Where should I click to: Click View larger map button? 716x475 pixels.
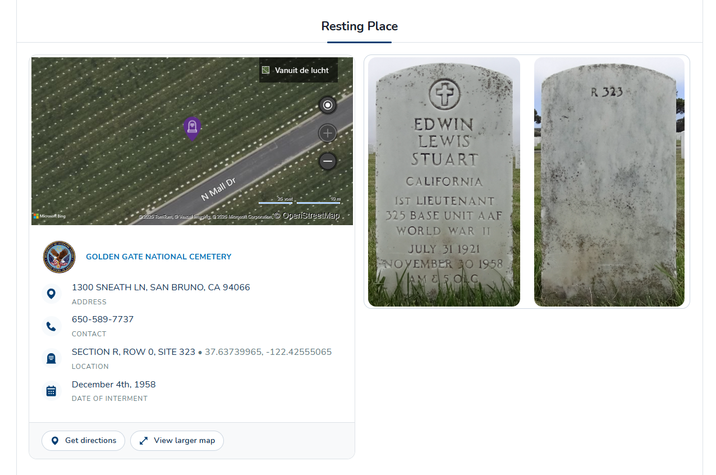[177, 441]
